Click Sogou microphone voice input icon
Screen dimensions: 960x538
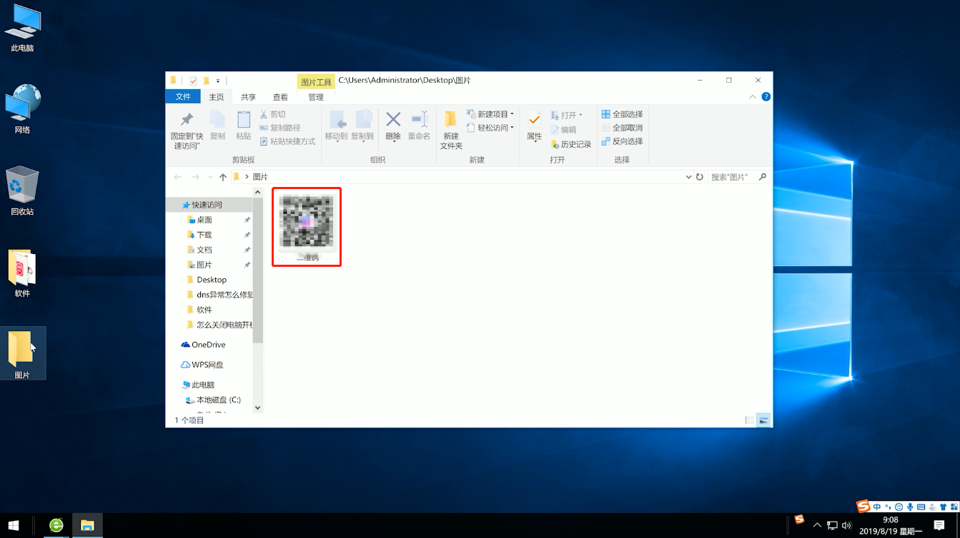tap(910, 507)
